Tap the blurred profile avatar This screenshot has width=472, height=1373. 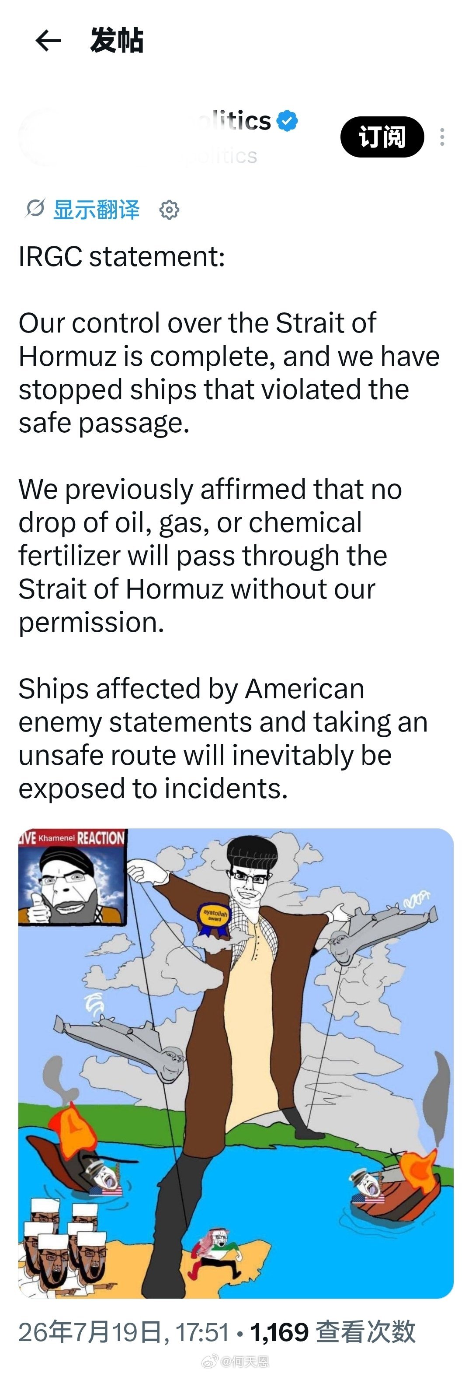(x=45, y=137)
